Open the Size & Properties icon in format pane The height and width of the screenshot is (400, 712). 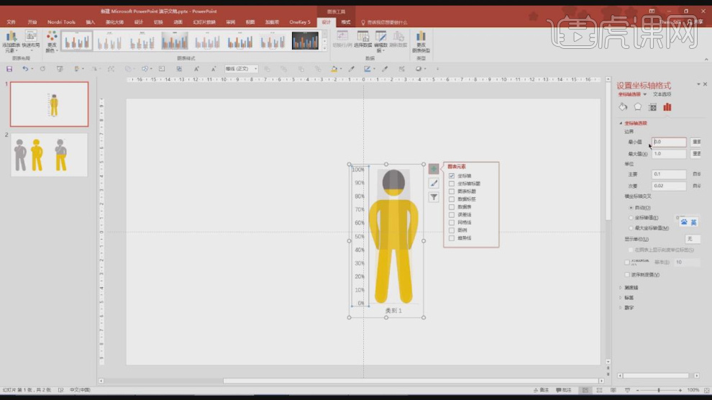coord(652,107)
